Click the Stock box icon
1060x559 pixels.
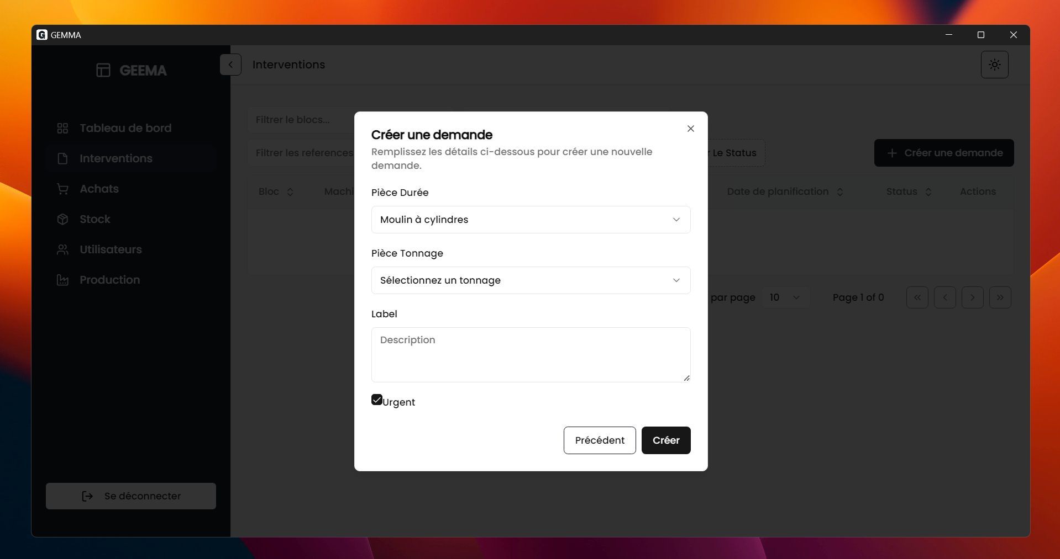[x=62, y=219]
